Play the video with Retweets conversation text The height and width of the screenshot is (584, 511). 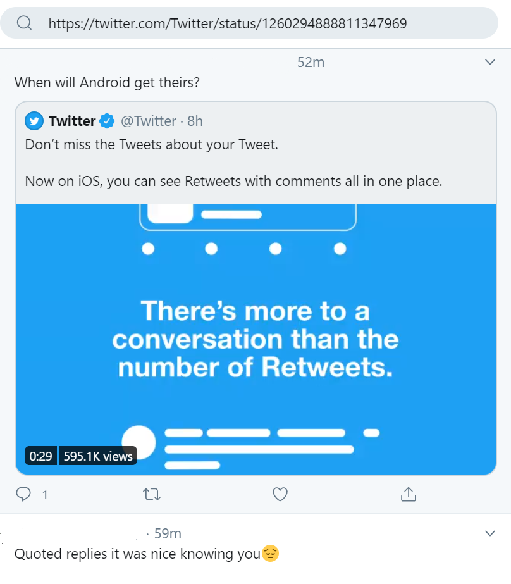255,339
